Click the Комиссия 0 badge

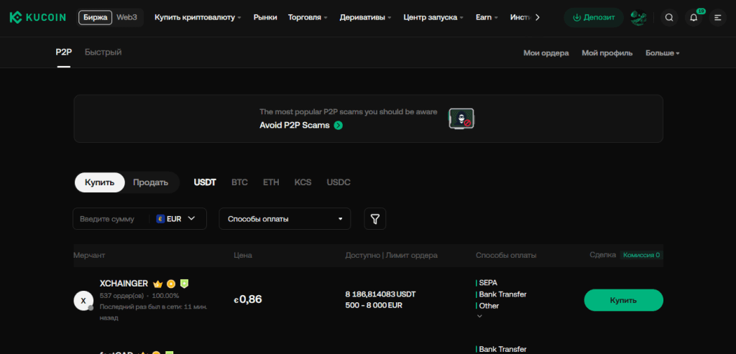point(641,255)
